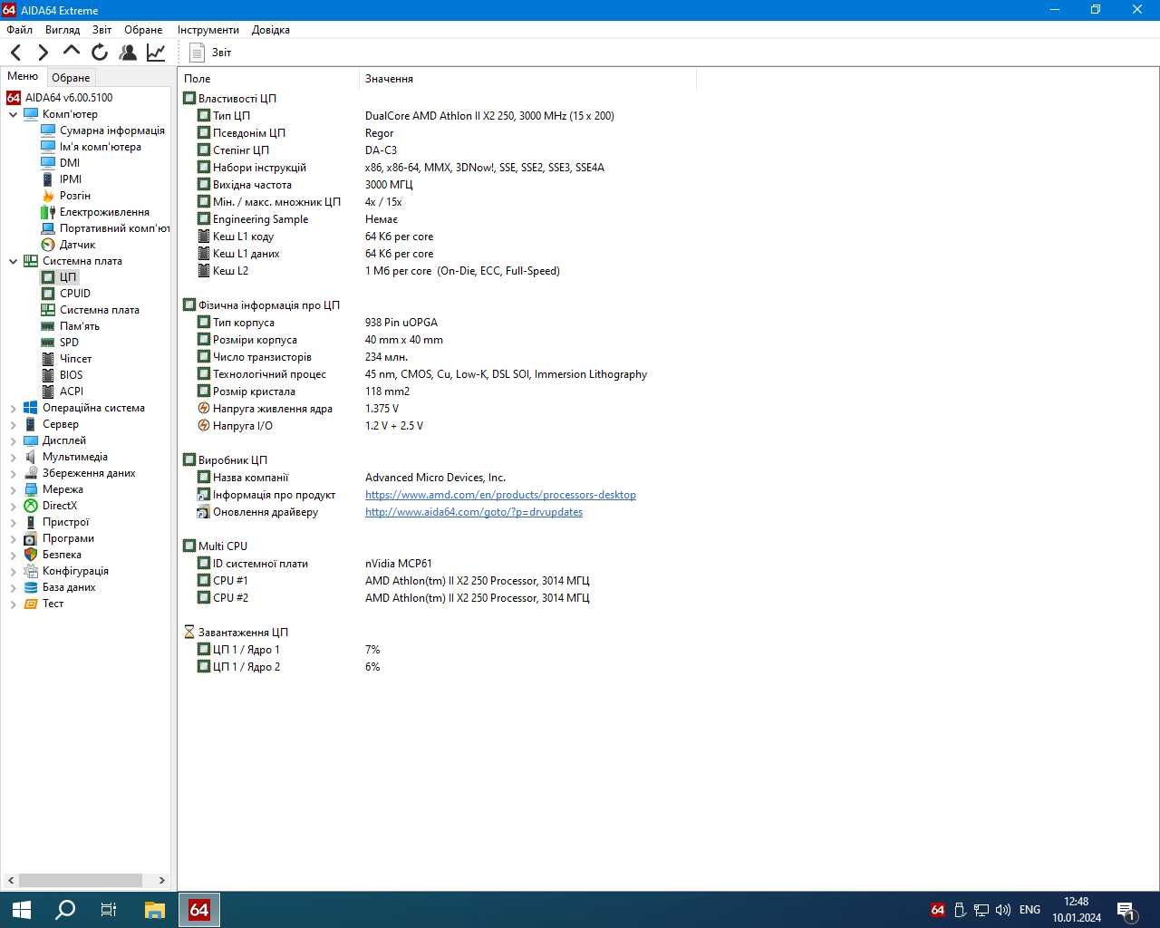Open File Explorer from the taskbar

(154, 910)
